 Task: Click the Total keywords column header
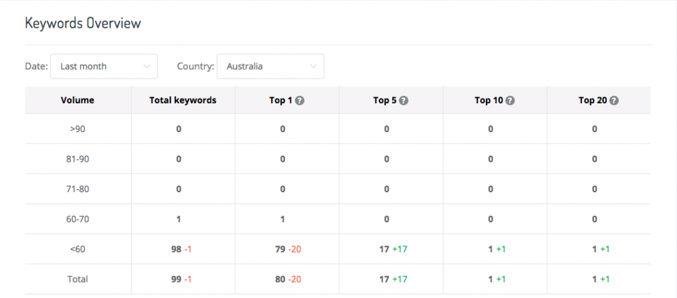[183, 100]
